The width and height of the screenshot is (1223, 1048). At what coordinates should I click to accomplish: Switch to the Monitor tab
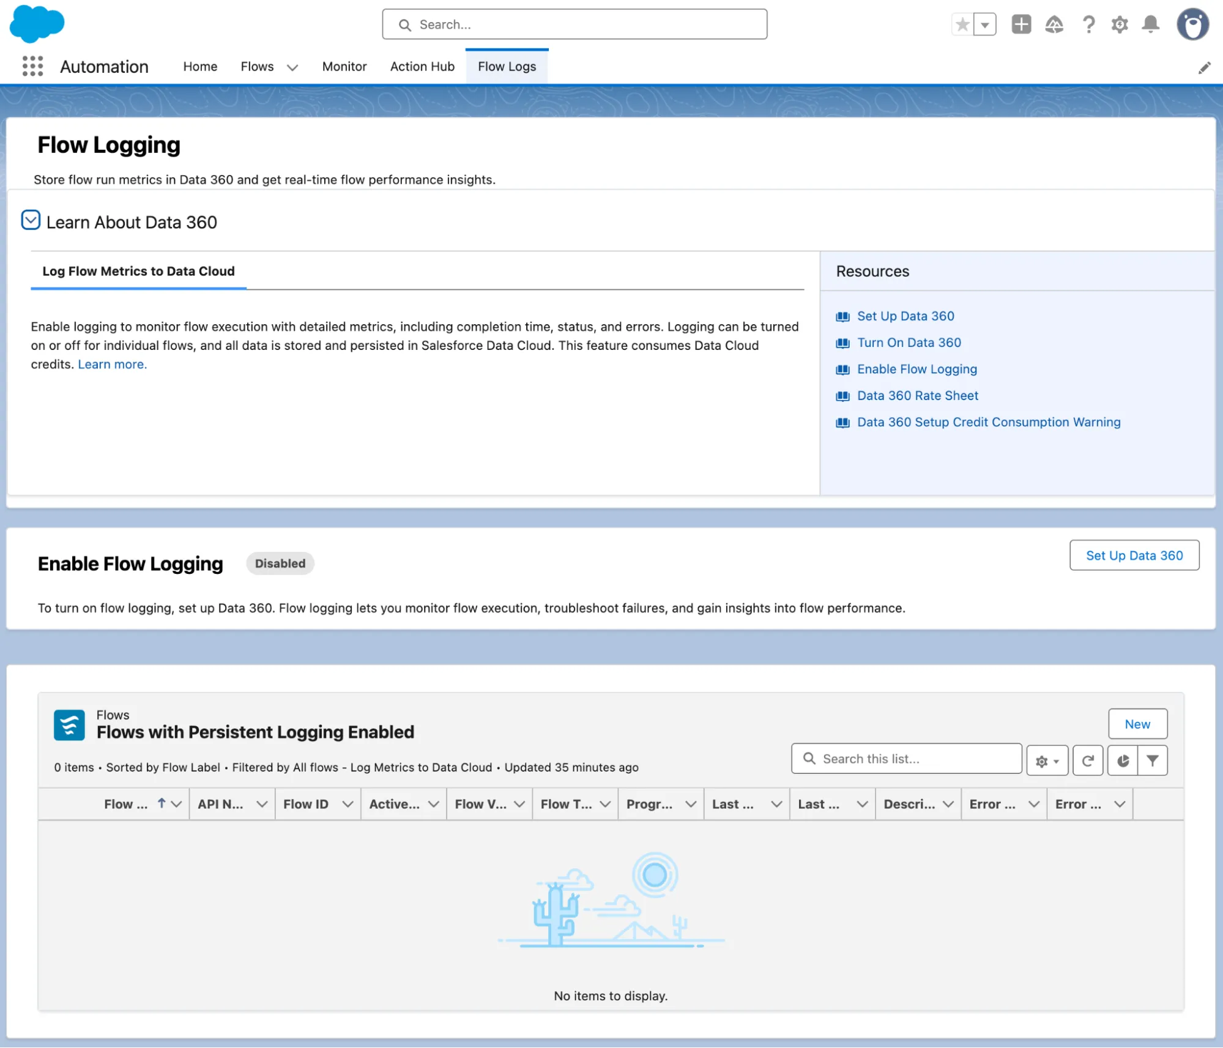[344, 66]
